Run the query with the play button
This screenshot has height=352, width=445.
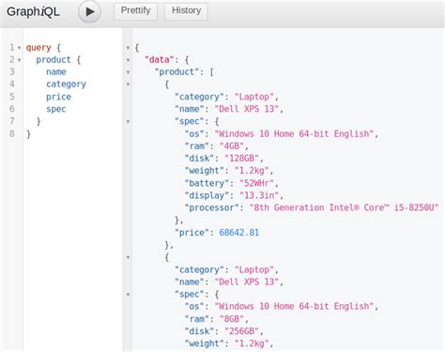click(89, 11)
